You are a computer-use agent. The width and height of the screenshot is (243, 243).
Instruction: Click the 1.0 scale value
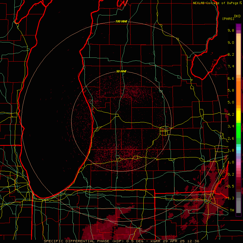pyautogui.click(x=231, y=162)
